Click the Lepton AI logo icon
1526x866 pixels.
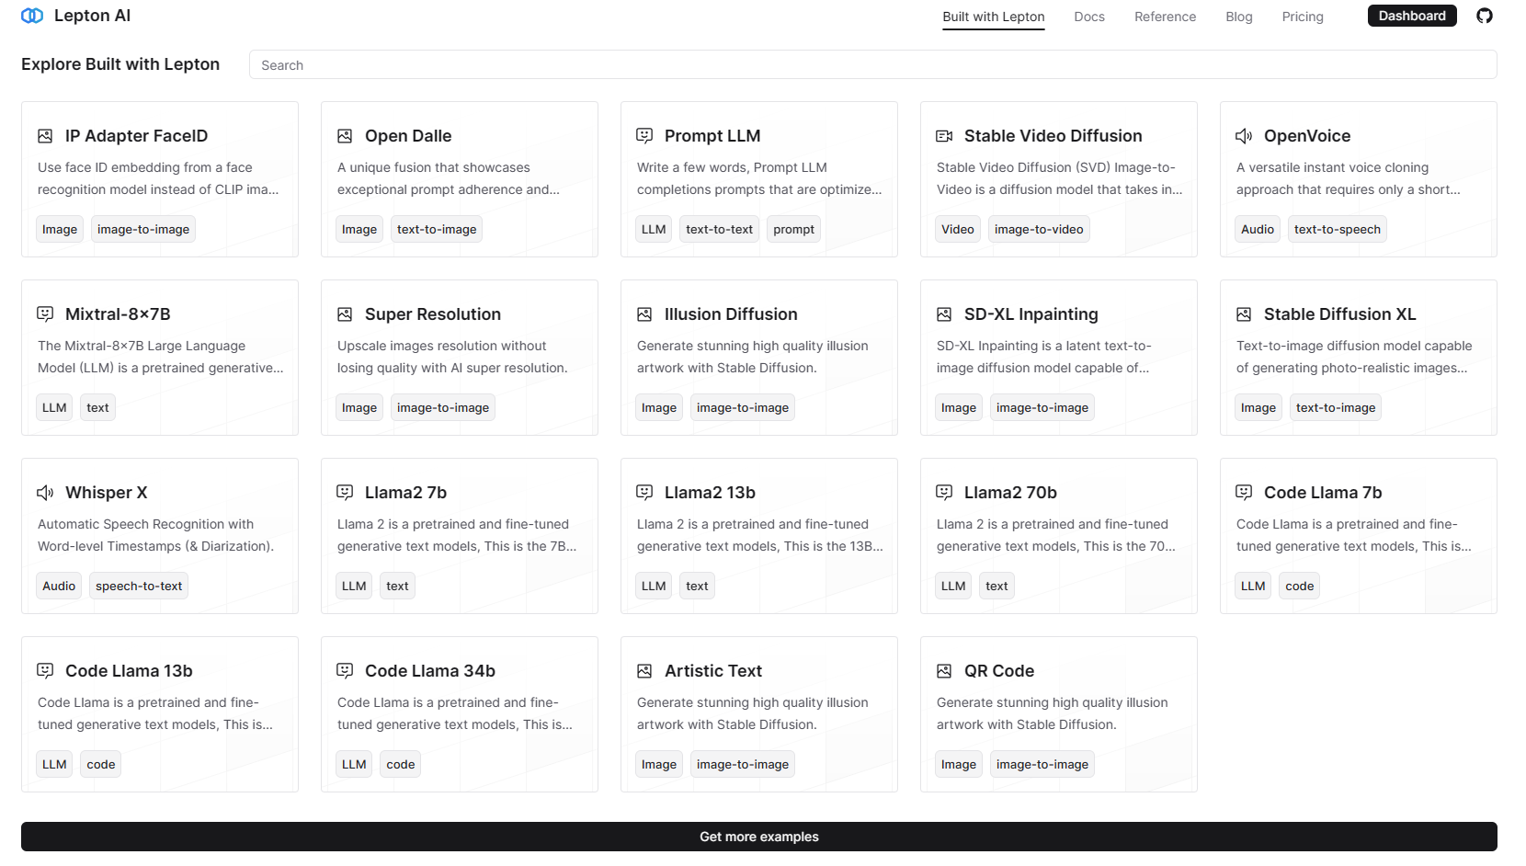(32, 16)
